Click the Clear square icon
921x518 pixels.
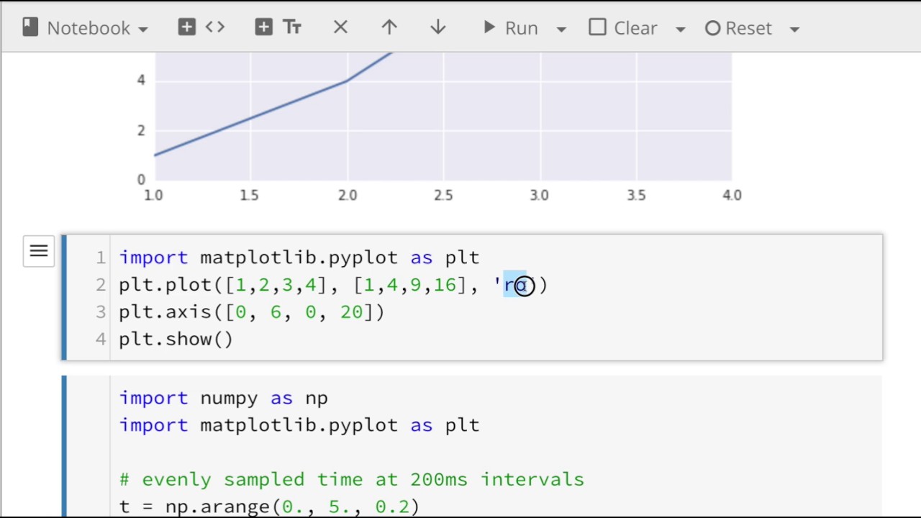[597, 28]
